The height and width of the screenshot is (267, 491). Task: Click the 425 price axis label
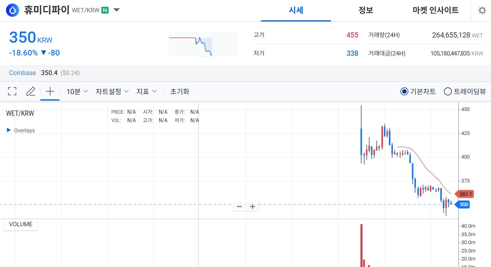pos(465,133)
